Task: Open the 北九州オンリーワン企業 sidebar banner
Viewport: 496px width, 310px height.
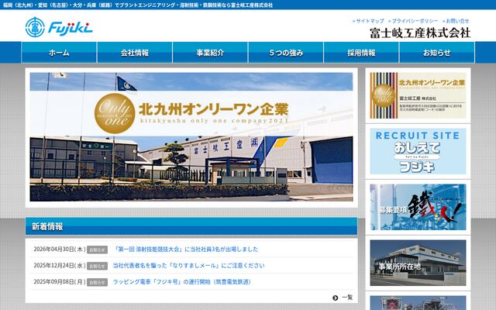Action: point(418,95)
